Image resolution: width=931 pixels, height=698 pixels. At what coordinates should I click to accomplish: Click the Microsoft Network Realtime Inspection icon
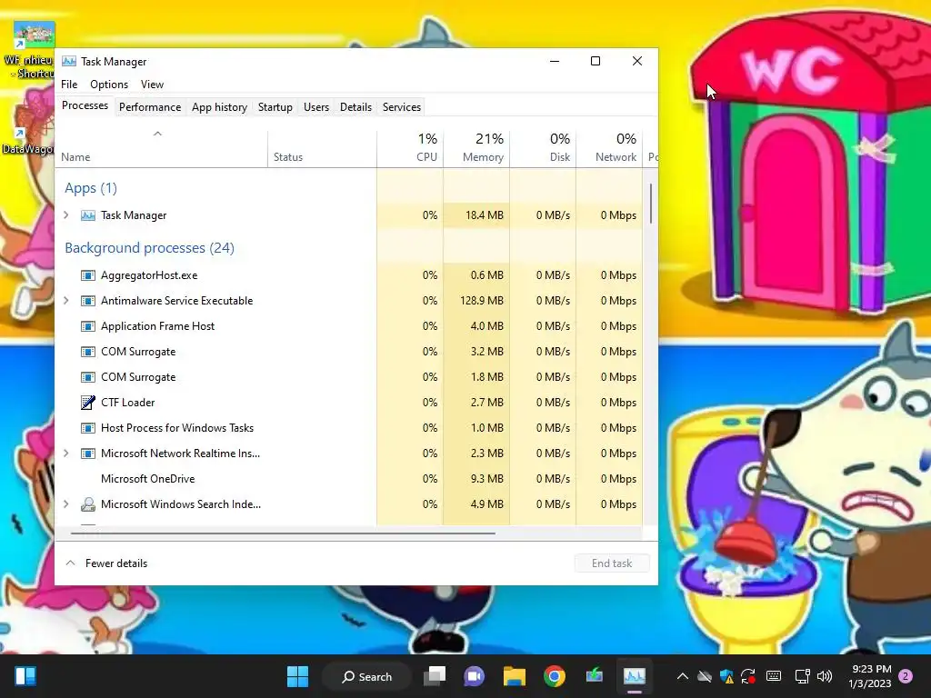click(x=88, y=454)
